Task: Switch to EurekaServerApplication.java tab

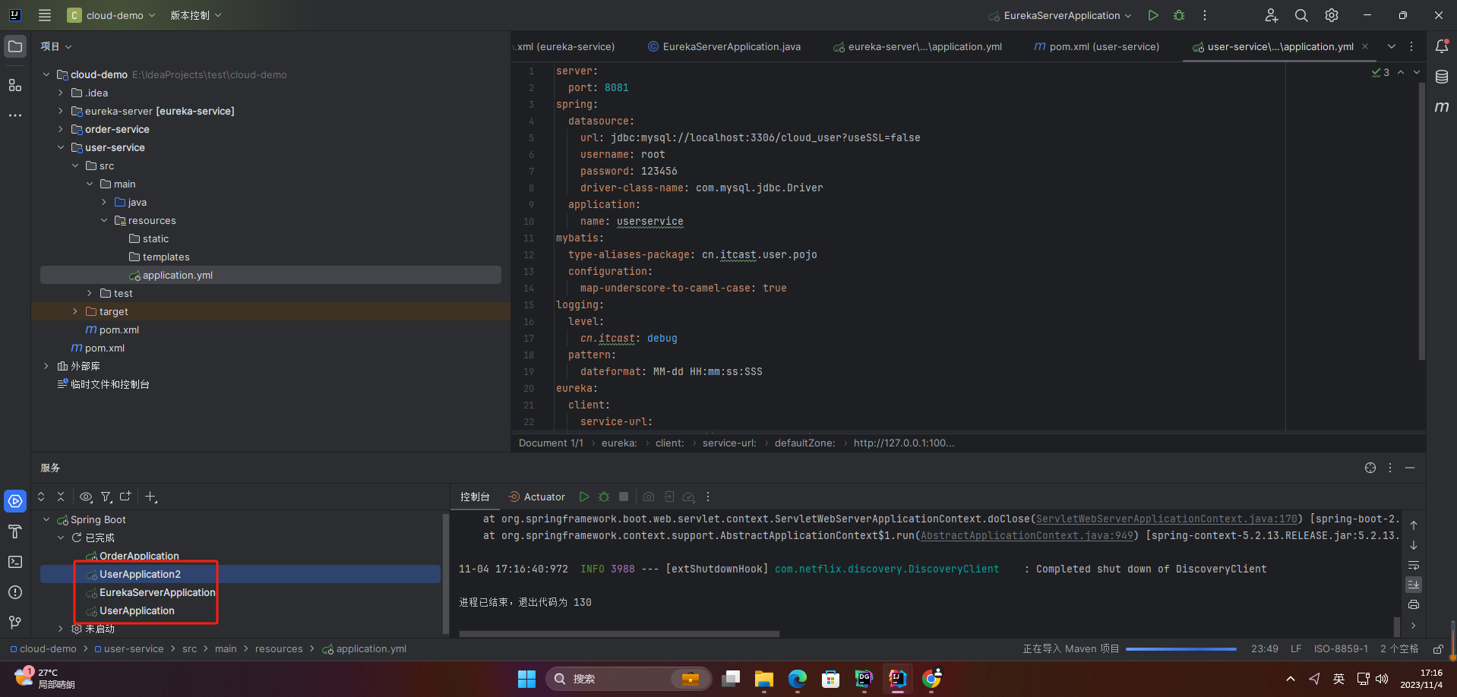Action: 725,46
